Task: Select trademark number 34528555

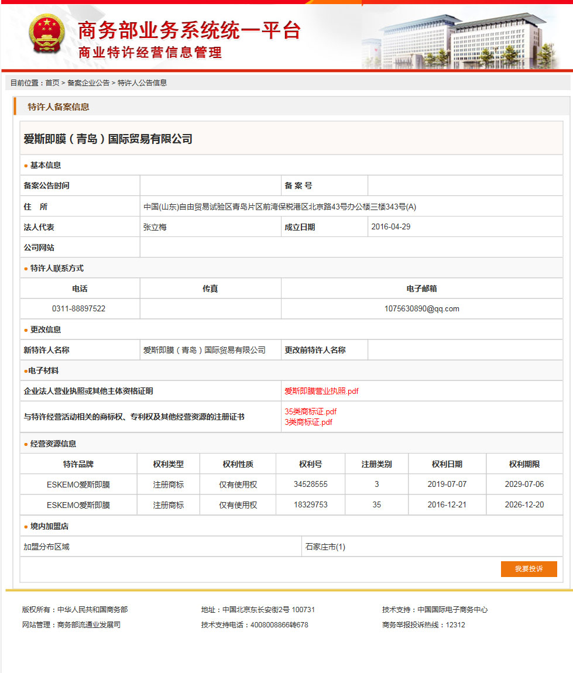Action: (x=310, y=484)
